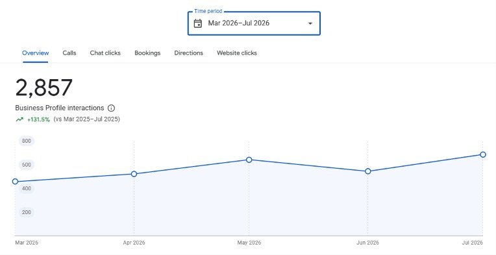Switch to the Overview tab
The width and height of the screenshot is (496, 255).
pyautogui.click(x=36, y=53)
